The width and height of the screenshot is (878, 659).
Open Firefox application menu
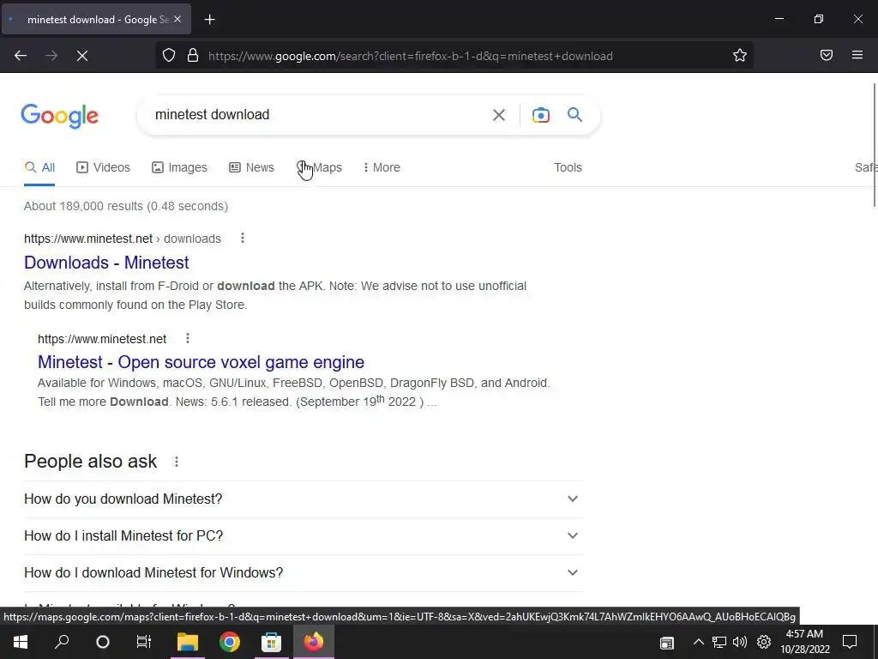857,55
